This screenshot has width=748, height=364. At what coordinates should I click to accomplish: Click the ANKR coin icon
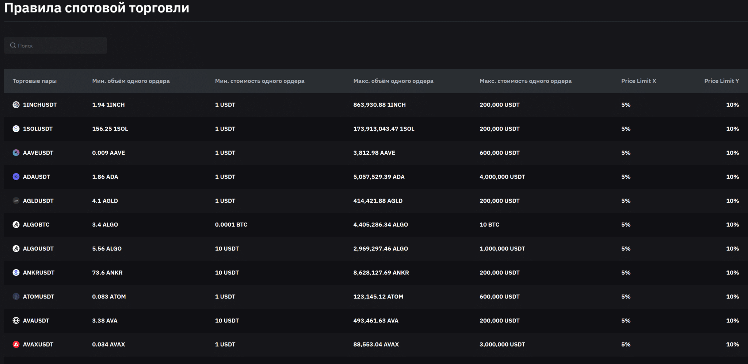click(16, 273)
